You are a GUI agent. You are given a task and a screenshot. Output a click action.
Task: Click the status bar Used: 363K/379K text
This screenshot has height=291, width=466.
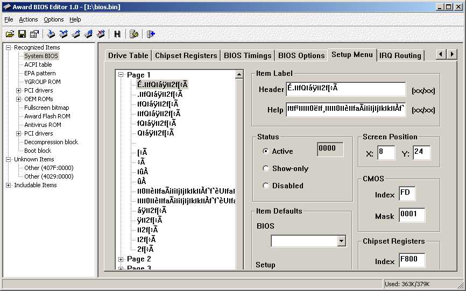click(x=407, y=284)
